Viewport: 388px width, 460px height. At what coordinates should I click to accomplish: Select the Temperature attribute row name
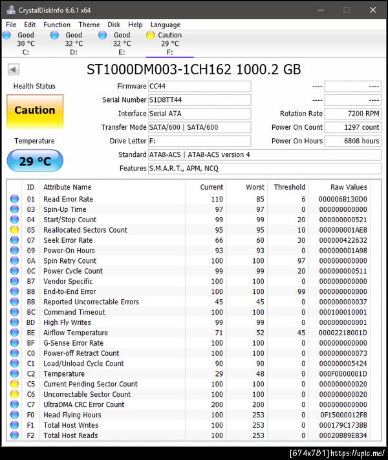(x=64, y=373)
